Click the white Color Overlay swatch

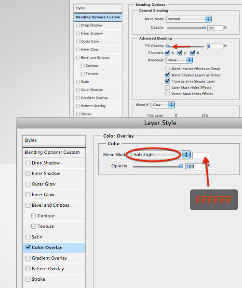[x=201, y=155]
